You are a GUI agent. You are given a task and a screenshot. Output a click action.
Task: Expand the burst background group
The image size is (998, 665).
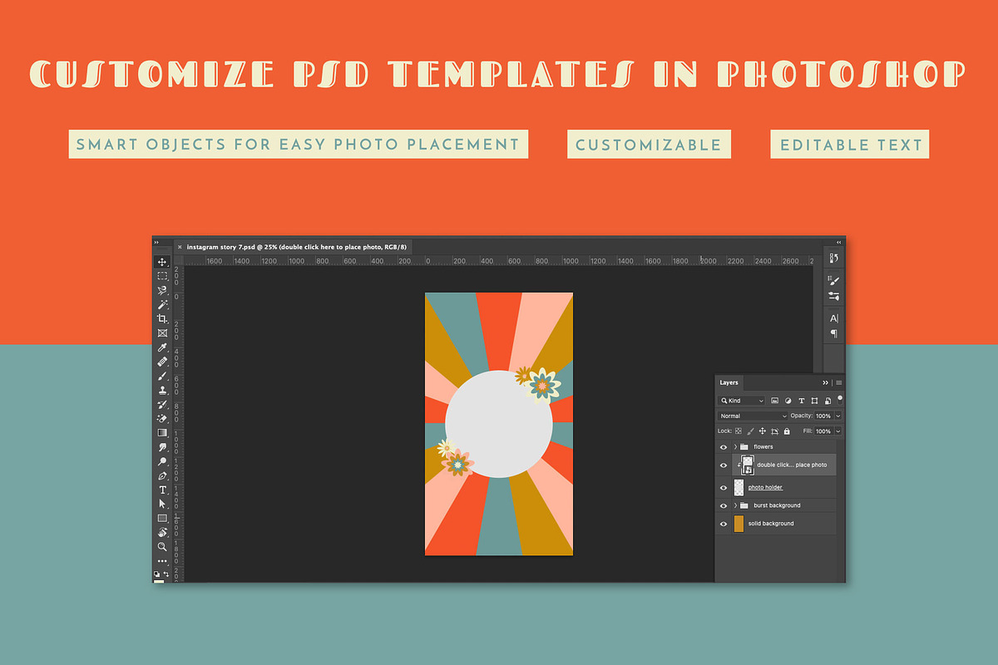tap(735, 505)
